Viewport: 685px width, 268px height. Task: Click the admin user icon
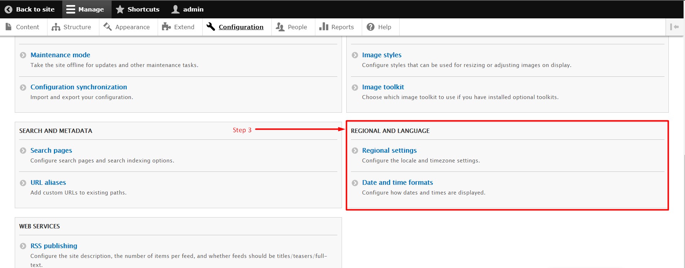175,9
